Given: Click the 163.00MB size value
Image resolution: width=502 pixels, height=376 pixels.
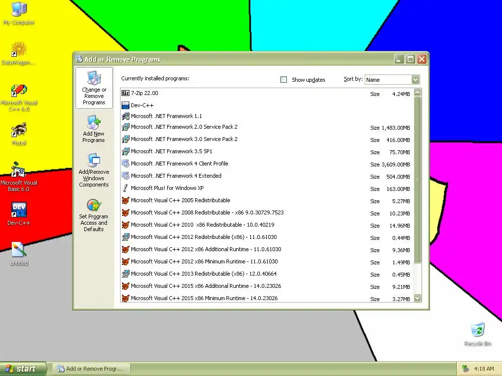Looking at the screenshot, I should coord(398,189).
